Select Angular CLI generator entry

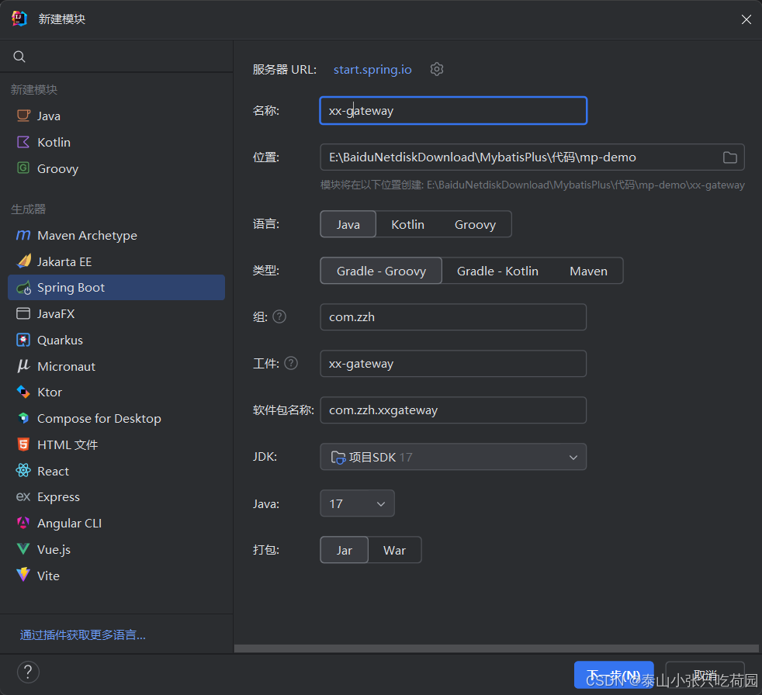[x=116, y=523]
